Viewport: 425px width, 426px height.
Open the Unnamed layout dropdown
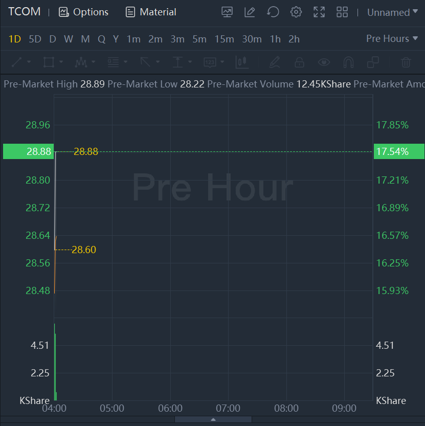click(392, 12)
